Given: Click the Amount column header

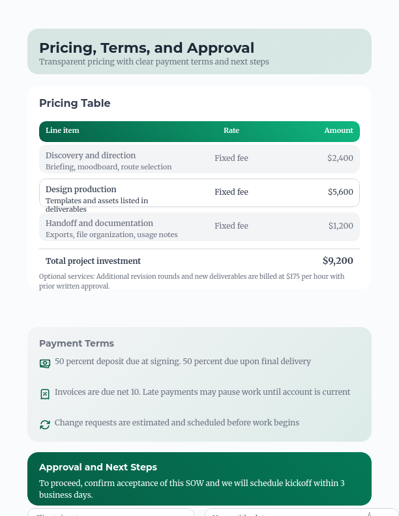Looking at the screenshot, I should point(338,130).
